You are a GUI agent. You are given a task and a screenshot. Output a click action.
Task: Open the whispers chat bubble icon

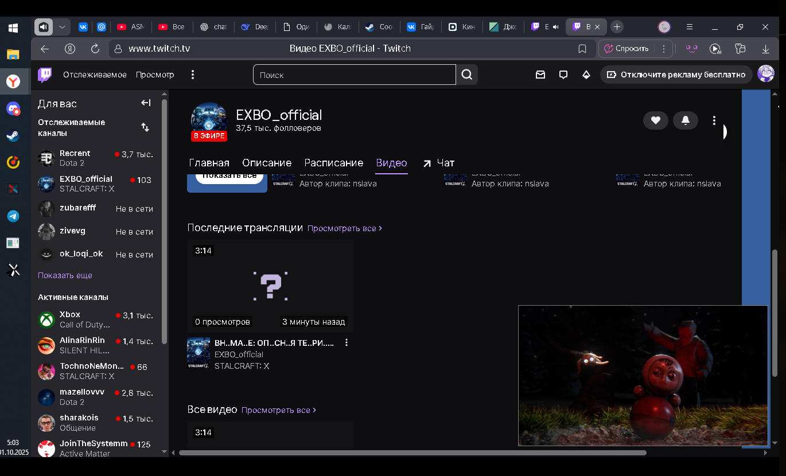pos(563,75)
